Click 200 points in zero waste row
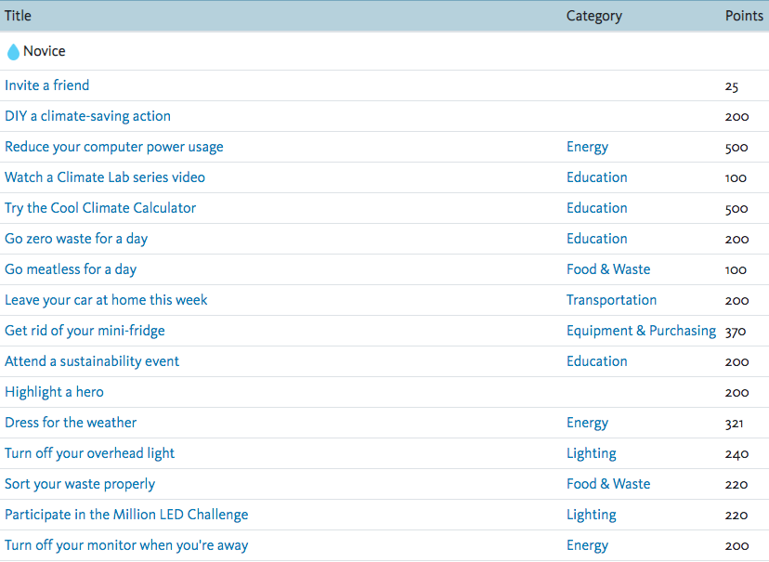Viewport: 769px width, 562px height. [737, 240]
